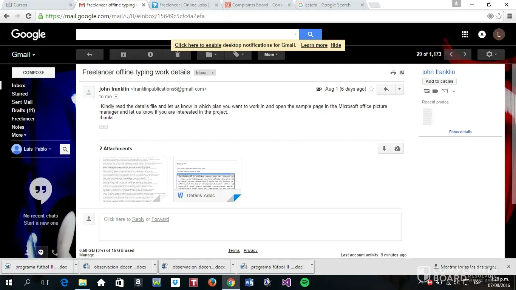Switch to Freelancer | Online Jobs tab
Viewport: 516px width, 290px height.
coord(184,5)
